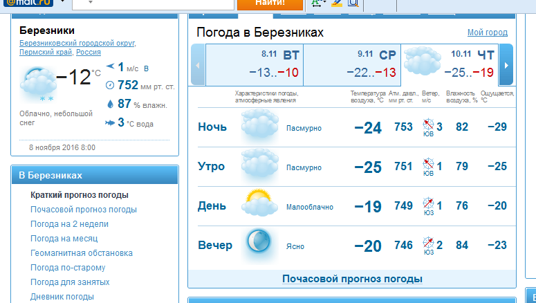Click the water temperature fish icon
Image resolution: width=536 pixels, height=303 pixels.
tap(109, 122)
